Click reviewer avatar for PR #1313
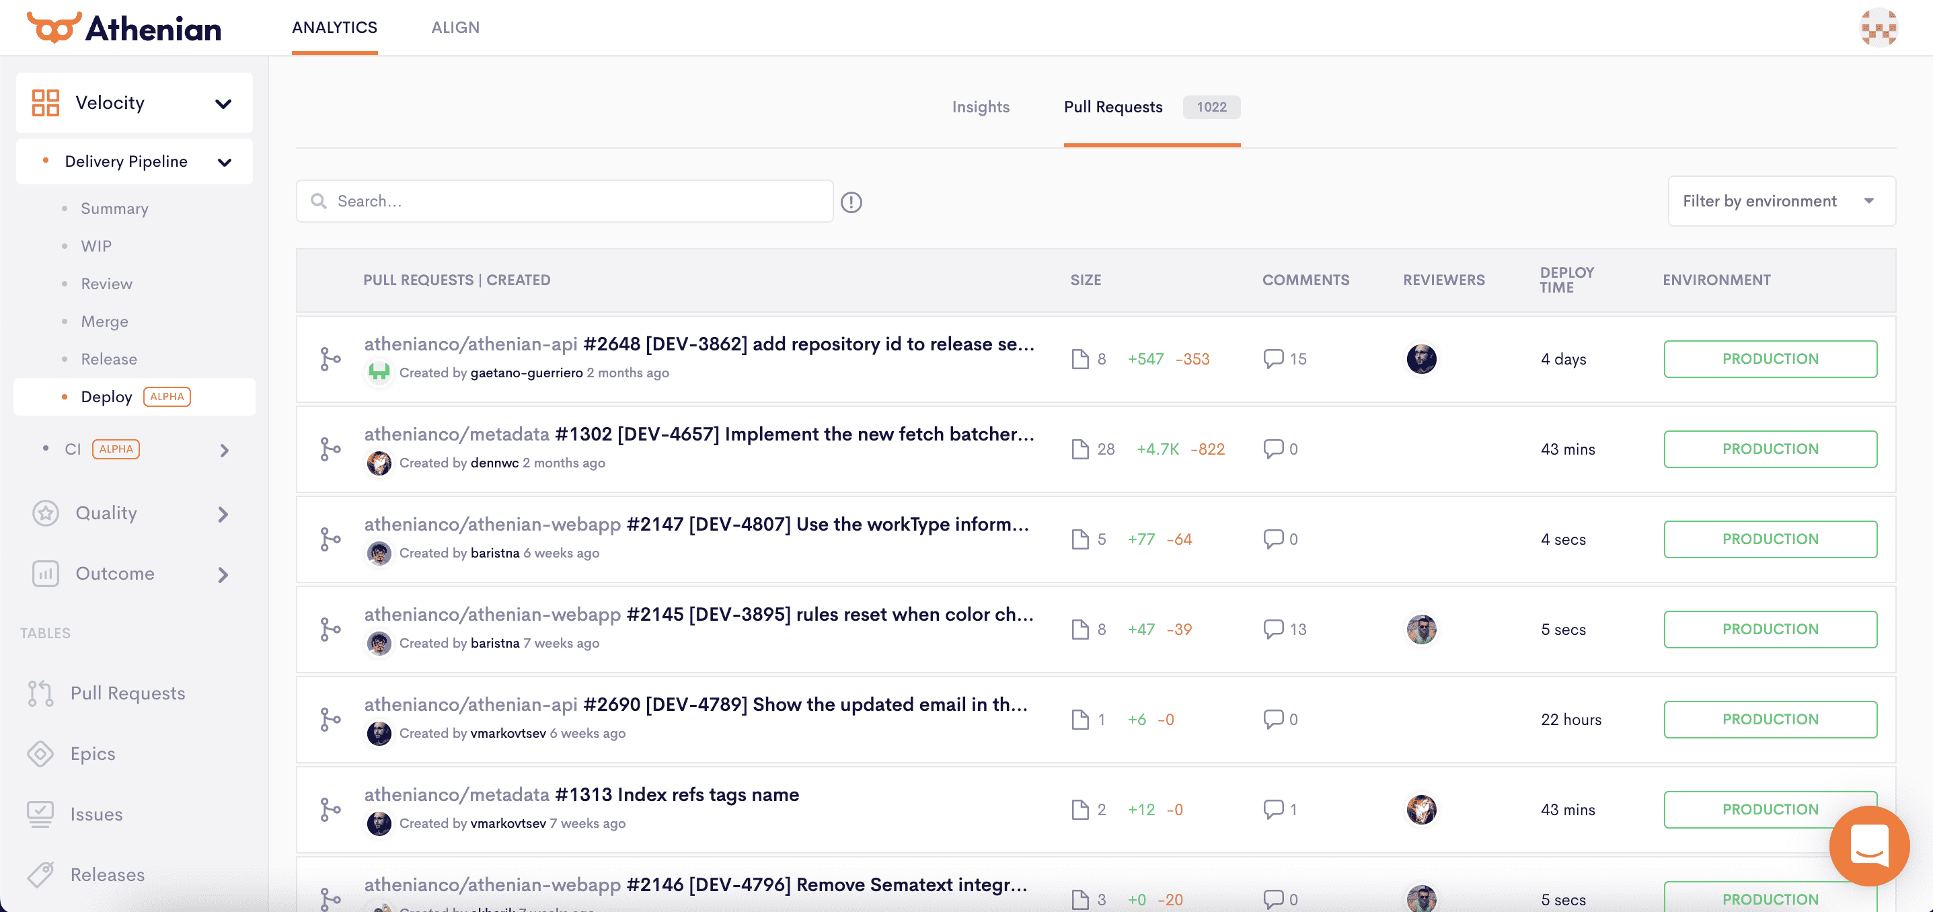Screen dimensions: 1933x912 tap(1421, 809)
